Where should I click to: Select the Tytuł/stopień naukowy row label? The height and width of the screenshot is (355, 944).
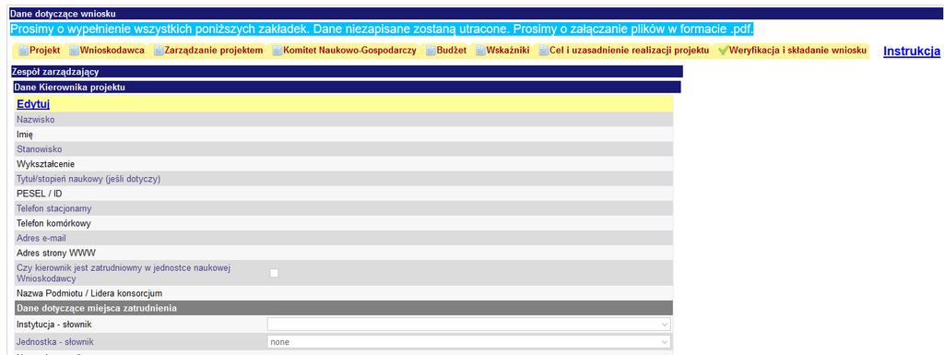(88, 179)
